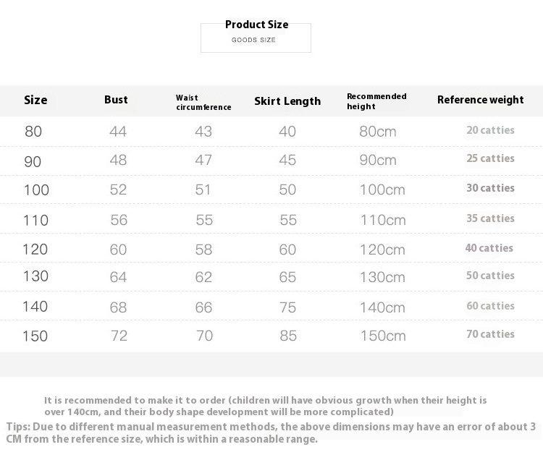Viewport: 543px width, 460px height.
Task: Click the Waist circumference header
Action: 203,103
